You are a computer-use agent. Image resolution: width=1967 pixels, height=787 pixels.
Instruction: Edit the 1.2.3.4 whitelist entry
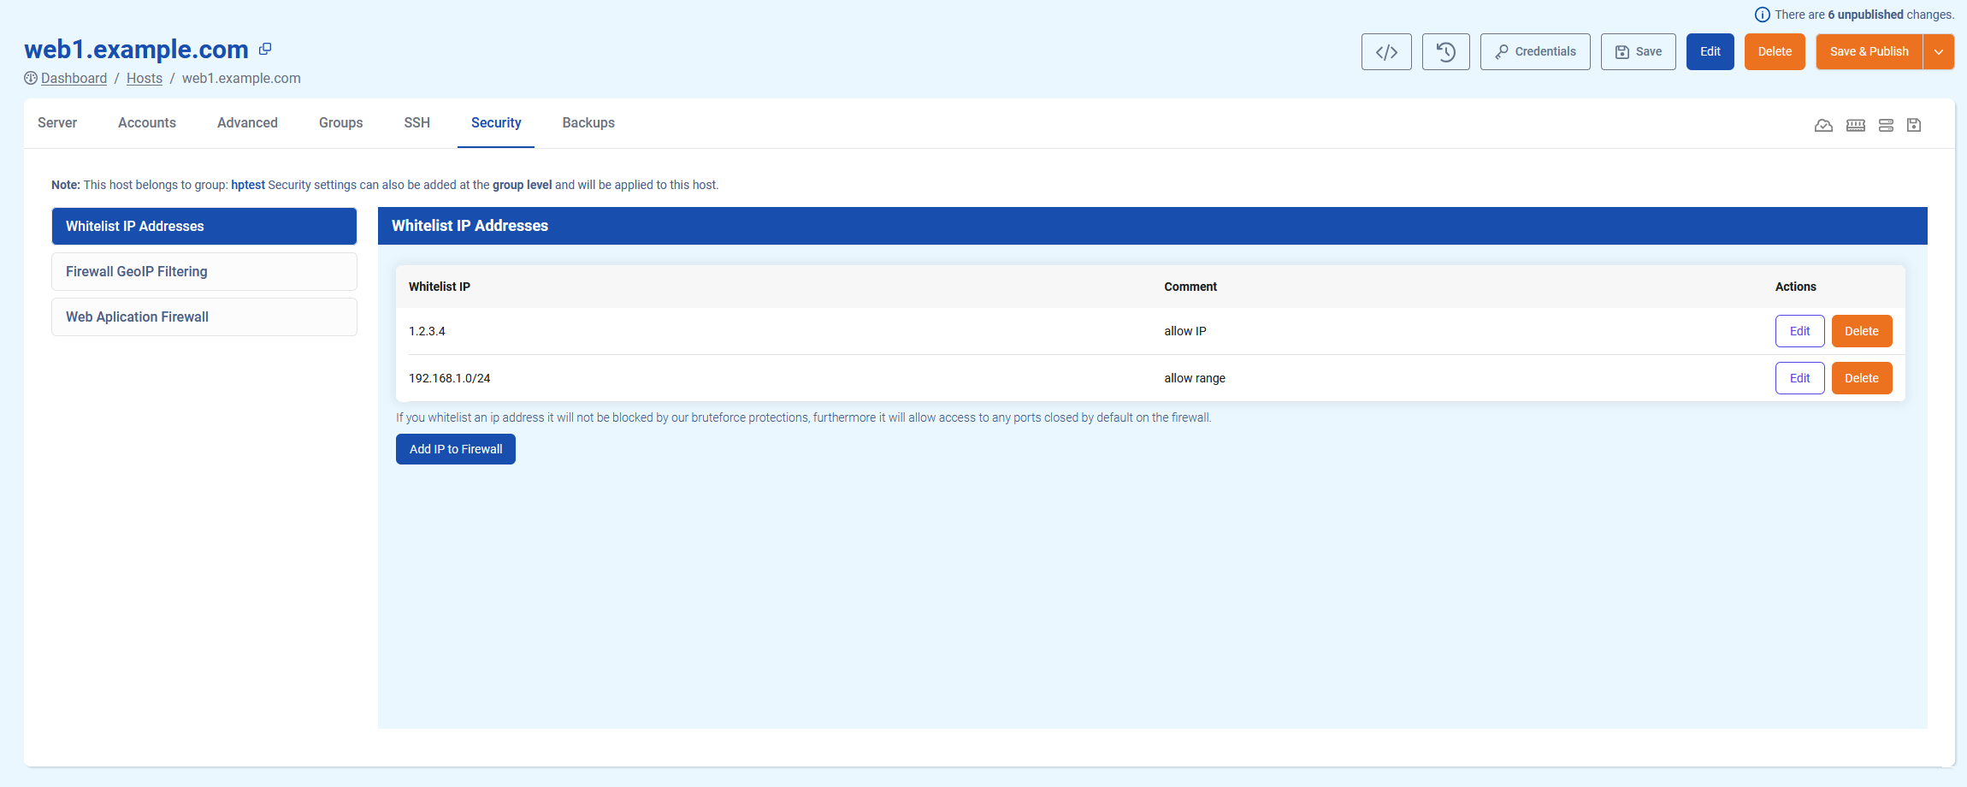tap(1799, 331)
